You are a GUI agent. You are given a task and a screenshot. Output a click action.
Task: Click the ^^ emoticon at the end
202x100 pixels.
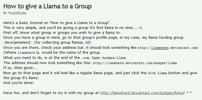click(x=189, y=93)
